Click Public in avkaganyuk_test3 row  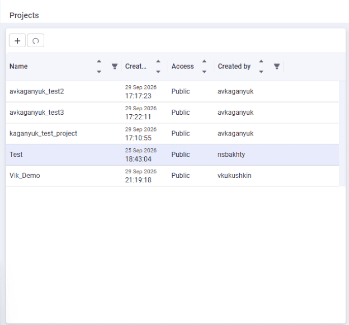[180, 112]
